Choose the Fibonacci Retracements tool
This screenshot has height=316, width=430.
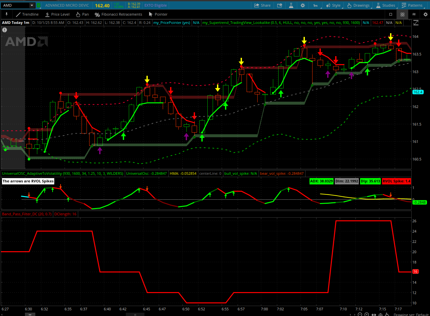tap(118, 14)
